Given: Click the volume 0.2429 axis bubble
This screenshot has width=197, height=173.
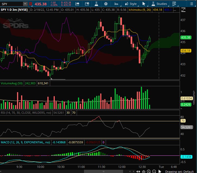Looking at the screenshot, I should (x=186, y=105).
